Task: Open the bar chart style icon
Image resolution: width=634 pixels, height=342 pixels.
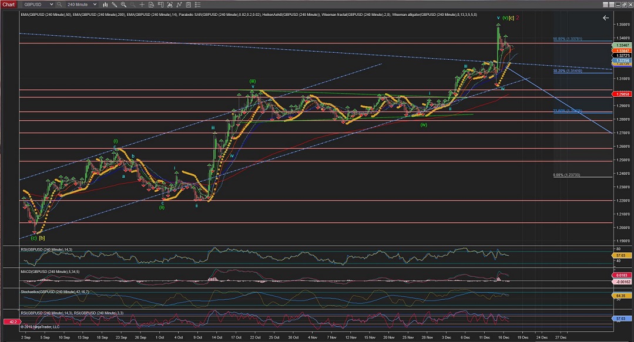Action: point(105,4)
